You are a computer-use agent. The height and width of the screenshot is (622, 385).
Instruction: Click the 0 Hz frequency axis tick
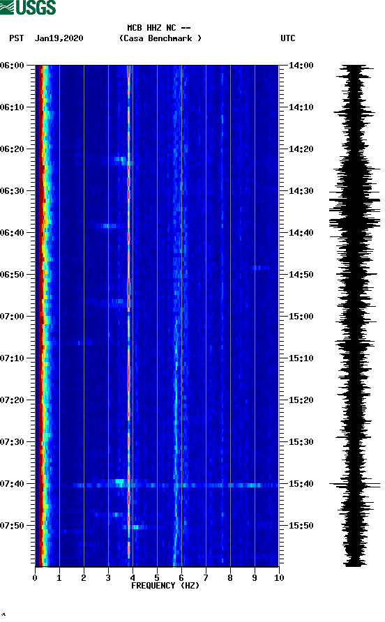pyautogui.click(x=35, y=577)
